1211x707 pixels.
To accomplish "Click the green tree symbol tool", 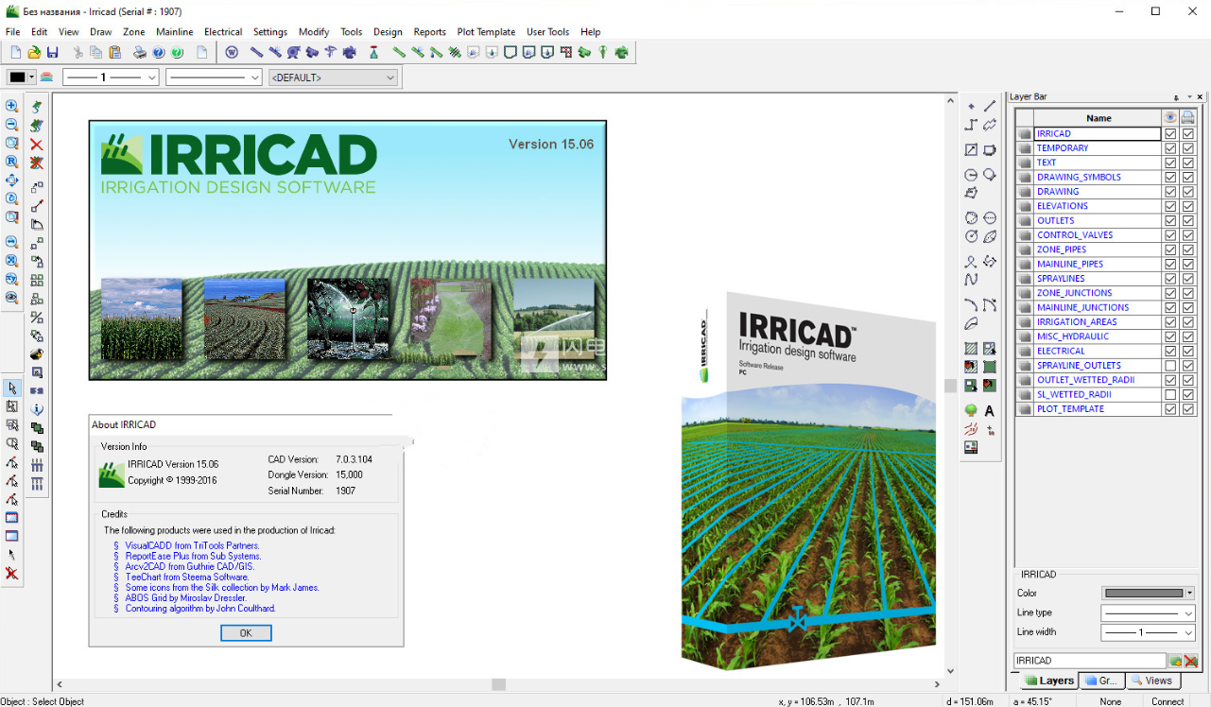I will [x=971, y=411].
